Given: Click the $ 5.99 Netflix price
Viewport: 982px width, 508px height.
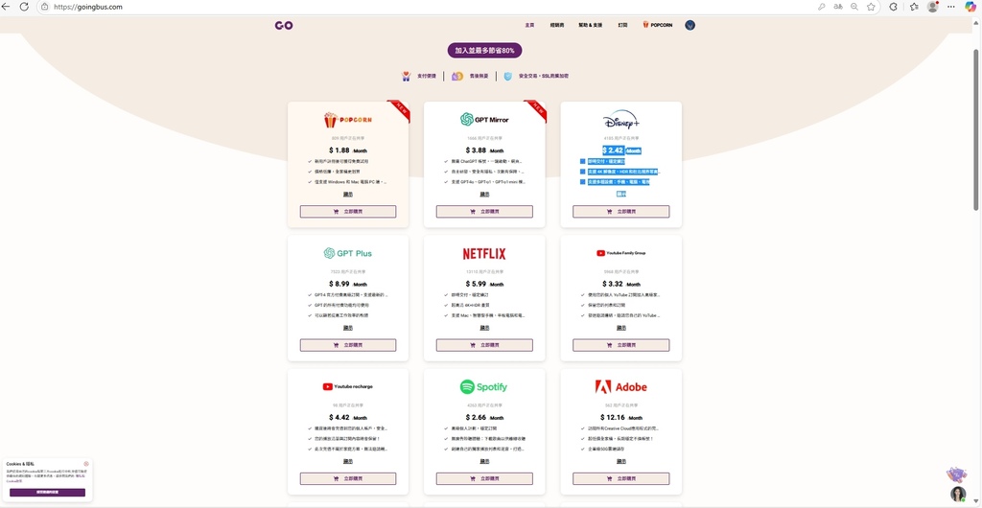Looking at the screenshot, I should tap(477, 284).
